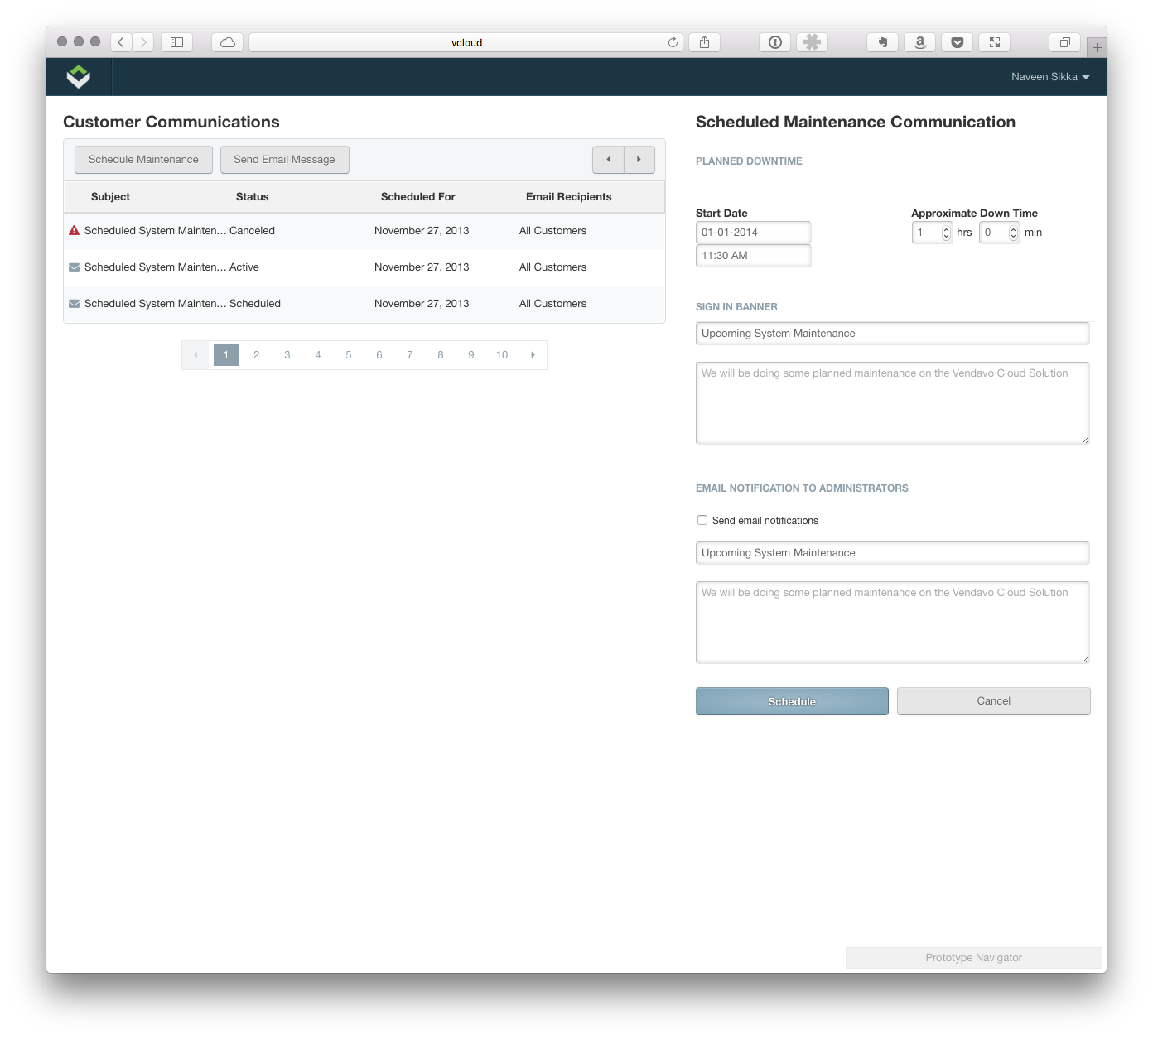
Task: Go to page 5 in pagination
Action: point(349,355)
